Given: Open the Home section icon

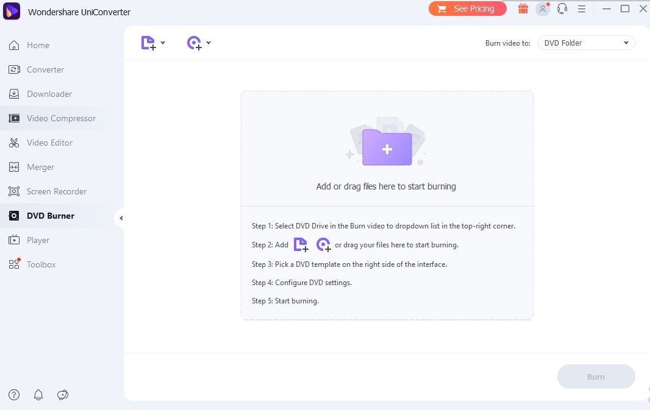Looking at the screenshot, I should 14,45.
